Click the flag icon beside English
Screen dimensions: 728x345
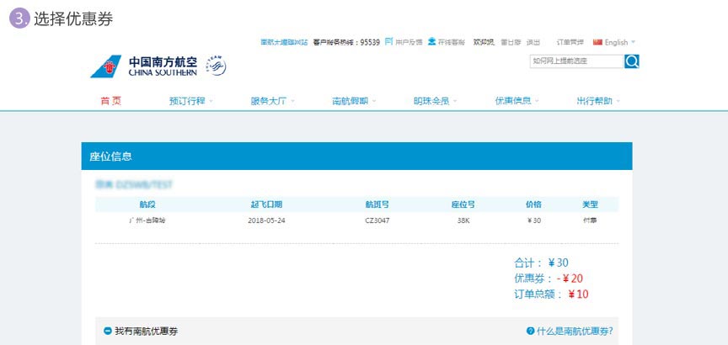(x=597, y=41)
